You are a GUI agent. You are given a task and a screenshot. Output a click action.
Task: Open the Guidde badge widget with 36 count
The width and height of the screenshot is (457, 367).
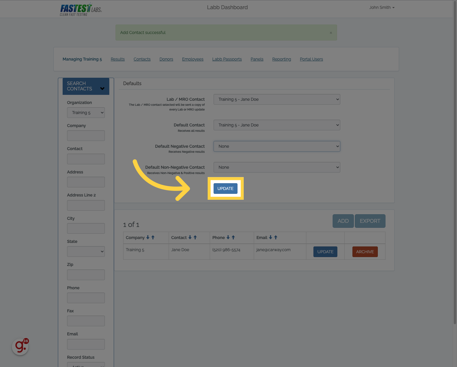click(x=20, y=347)
